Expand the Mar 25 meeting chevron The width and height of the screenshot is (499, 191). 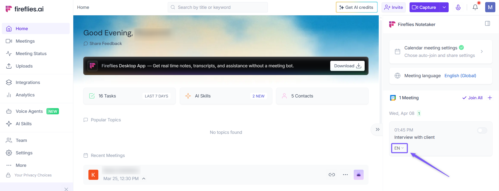pyautogui.click(x=144, y=179)
